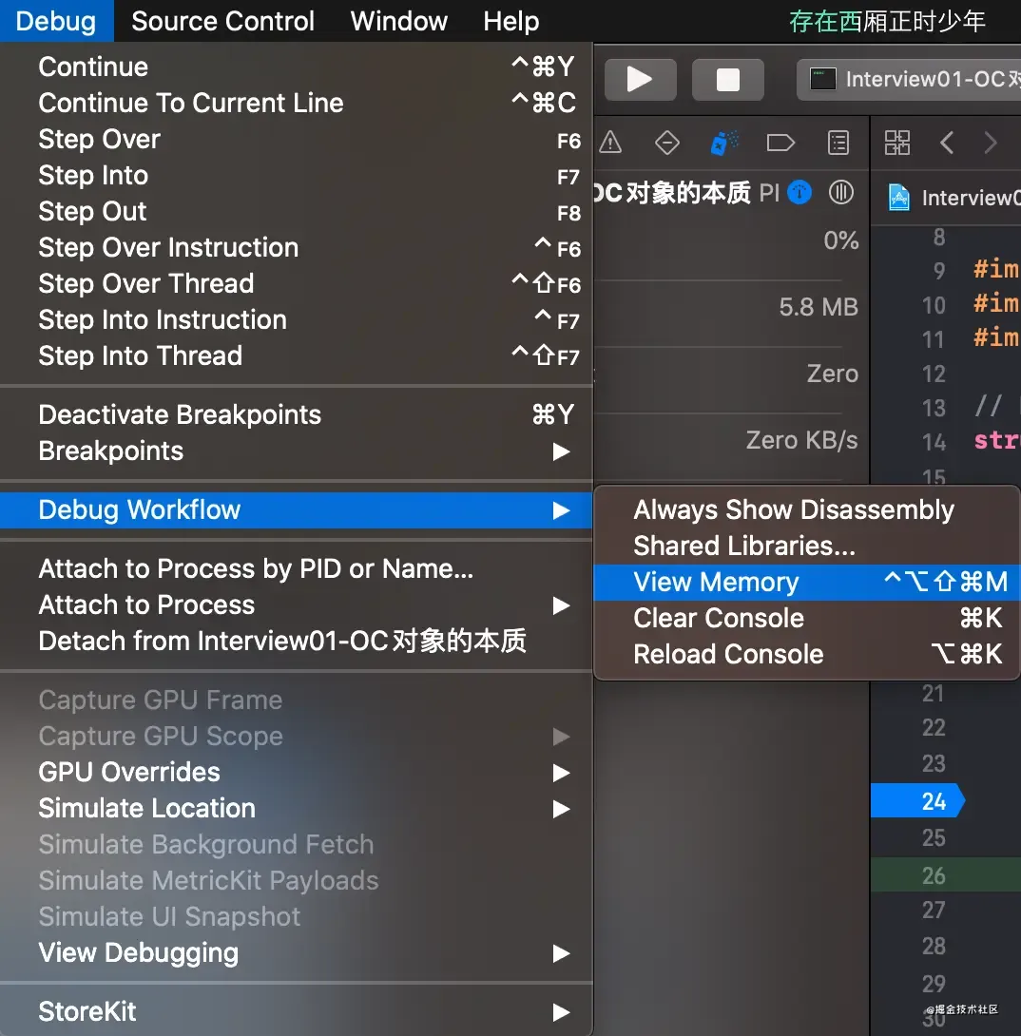Open the report navigator list icon
The width and height of the screenshot is (1021, 1036).
pos(838,142)
